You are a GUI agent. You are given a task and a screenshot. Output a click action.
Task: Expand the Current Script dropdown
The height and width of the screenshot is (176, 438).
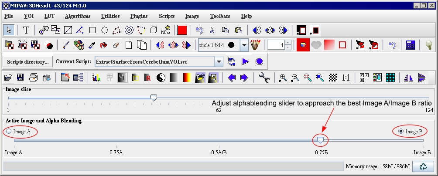pyautogui.click(x=219, y=61)
